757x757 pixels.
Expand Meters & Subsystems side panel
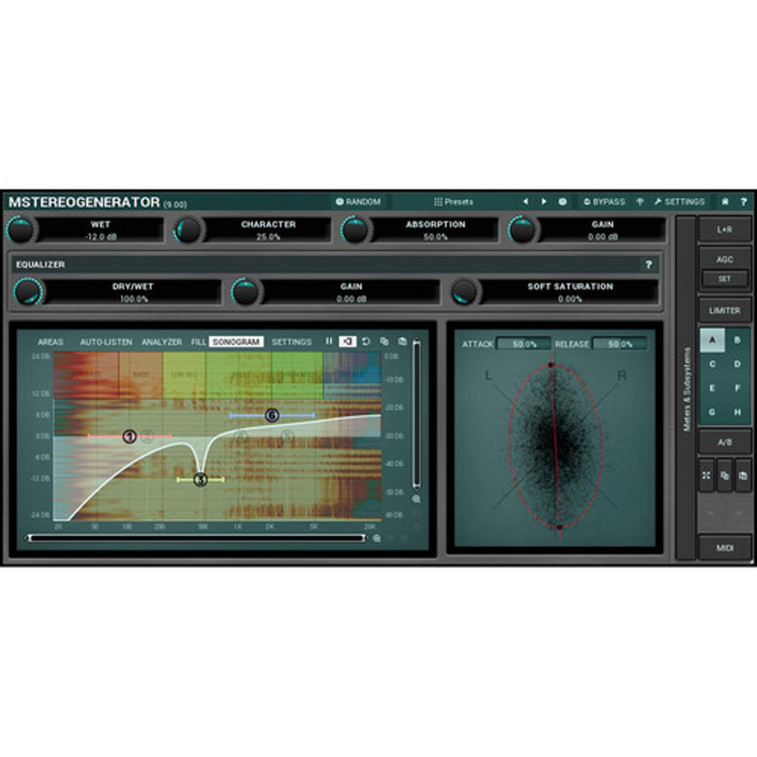686,389
